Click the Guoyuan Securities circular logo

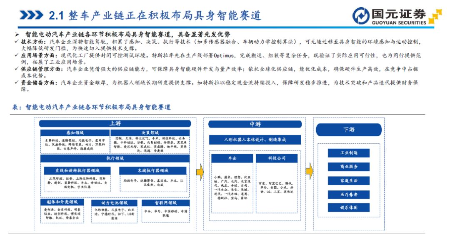pos(361,16)
